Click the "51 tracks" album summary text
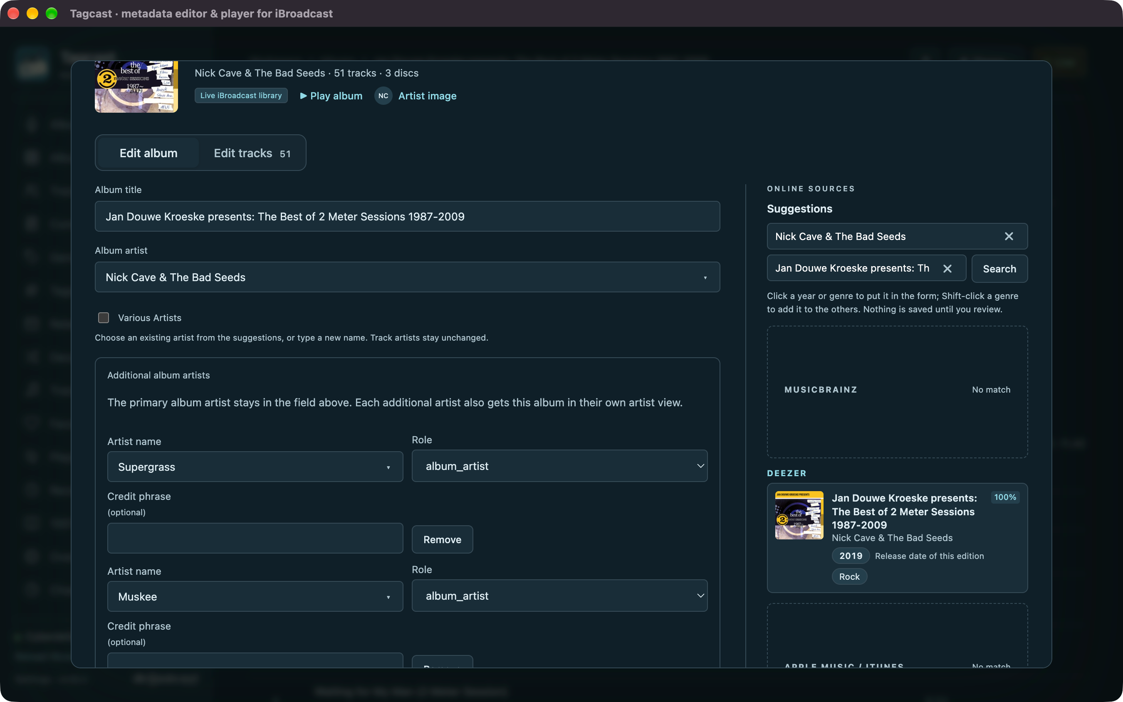This screenshot has height=702, width=1123. coord(355,73)
